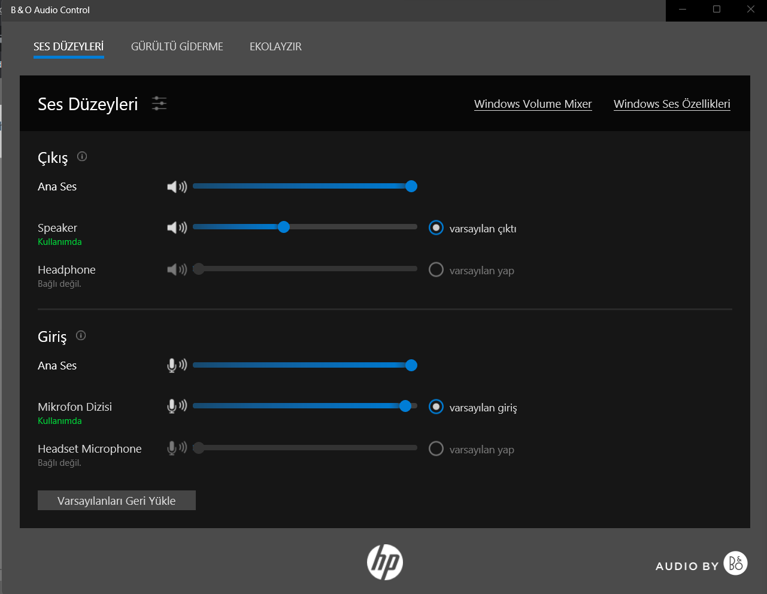Click the output Ana Ses volume slider
The image size is (767, 594).
pos(305,186)
